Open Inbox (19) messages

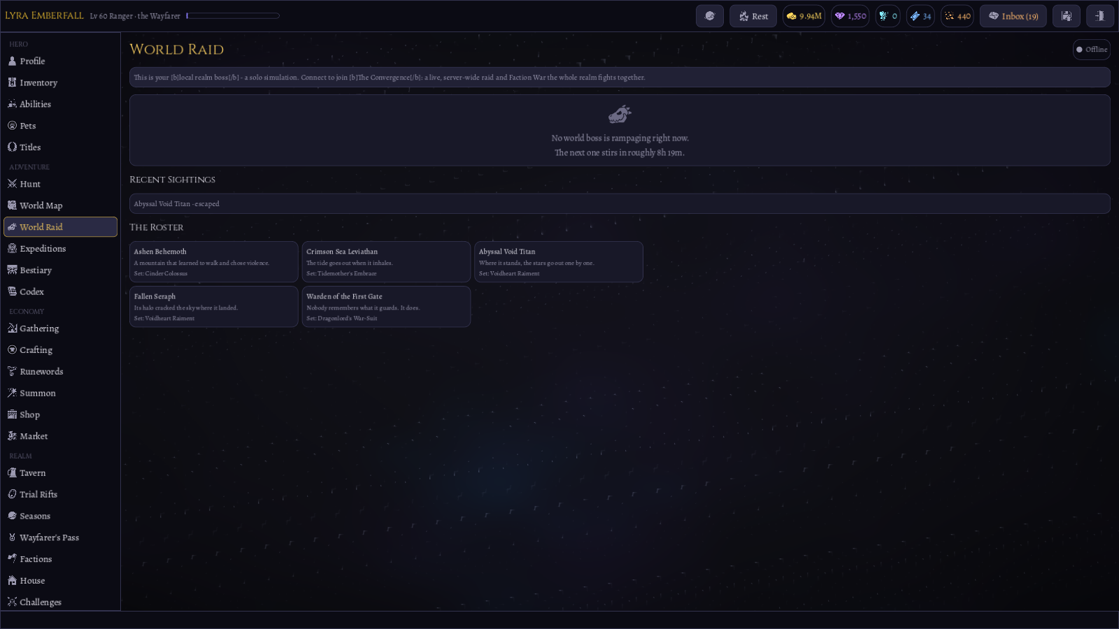pyautogui.click(x=1013, y=16)
